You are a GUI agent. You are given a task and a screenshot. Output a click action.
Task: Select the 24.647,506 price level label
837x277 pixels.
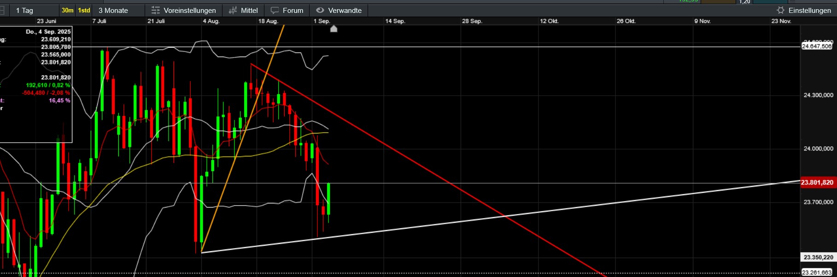click(x=817, y=46)
